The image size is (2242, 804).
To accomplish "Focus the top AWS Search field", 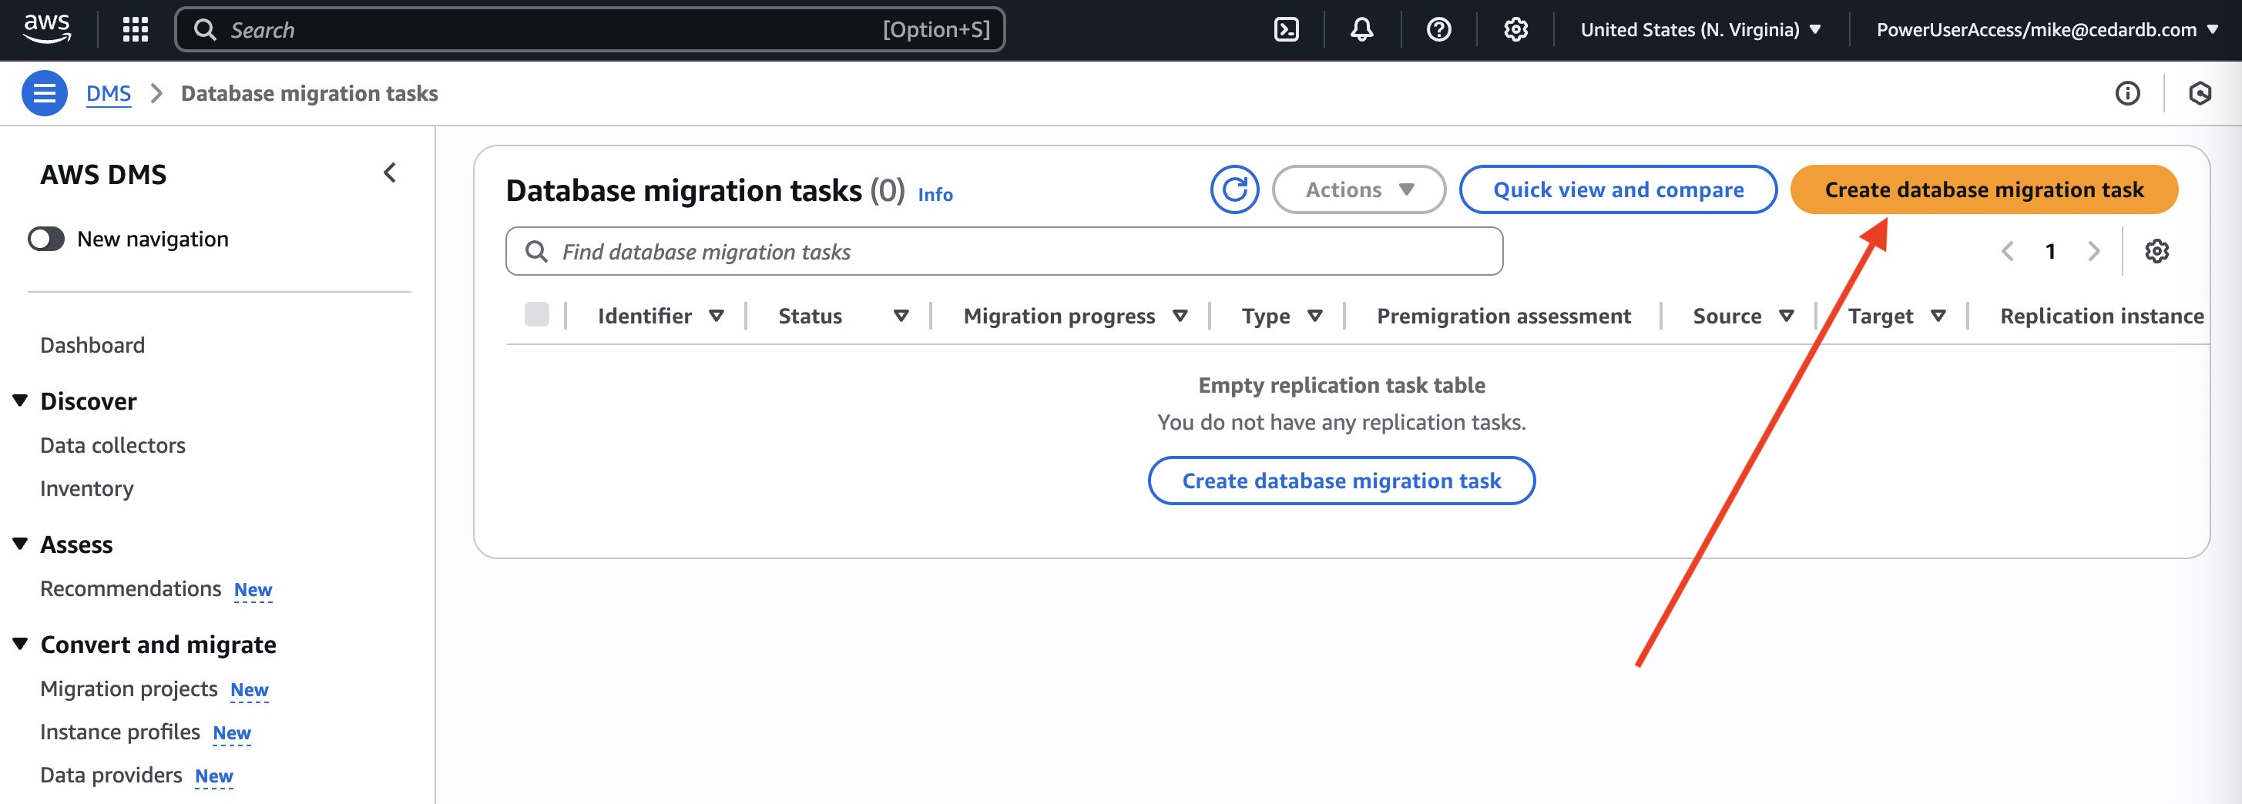I will [590, 29].
